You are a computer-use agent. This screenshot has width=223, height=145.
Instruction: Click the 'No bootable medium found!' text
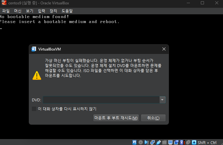pos(34,17)
